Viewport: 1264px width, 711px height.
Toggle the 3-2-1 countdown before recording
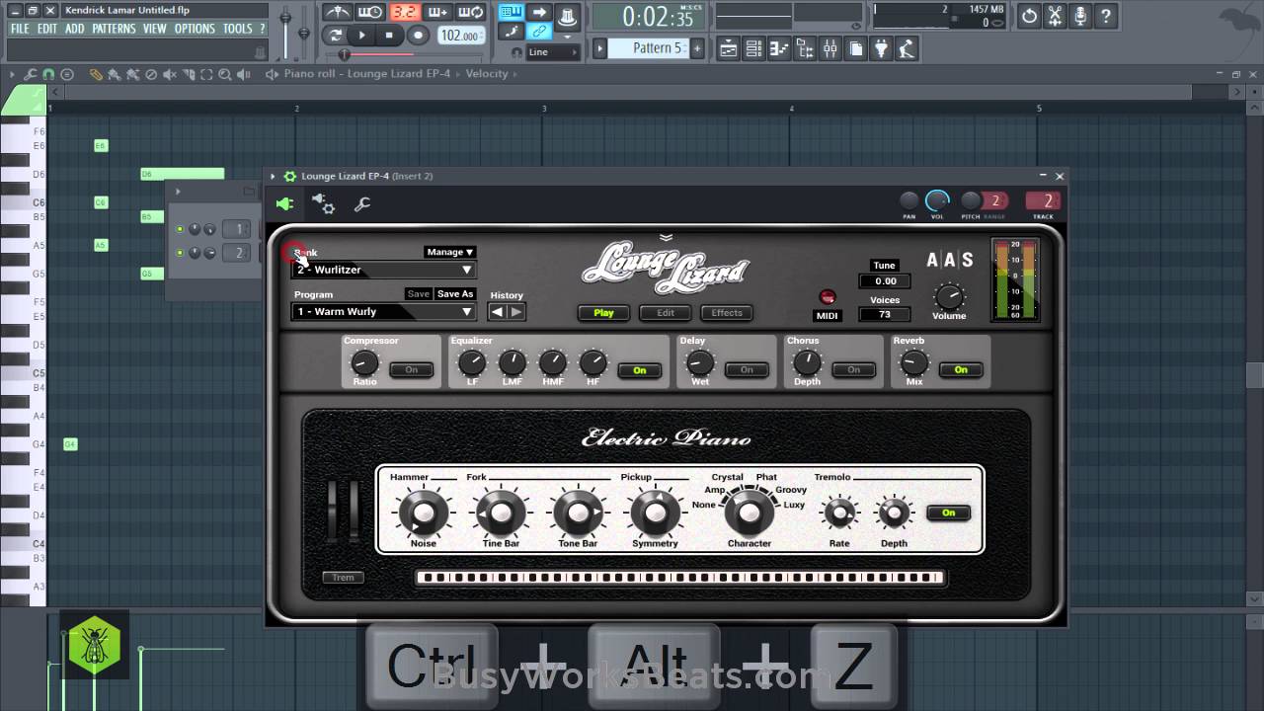(404, 12)
